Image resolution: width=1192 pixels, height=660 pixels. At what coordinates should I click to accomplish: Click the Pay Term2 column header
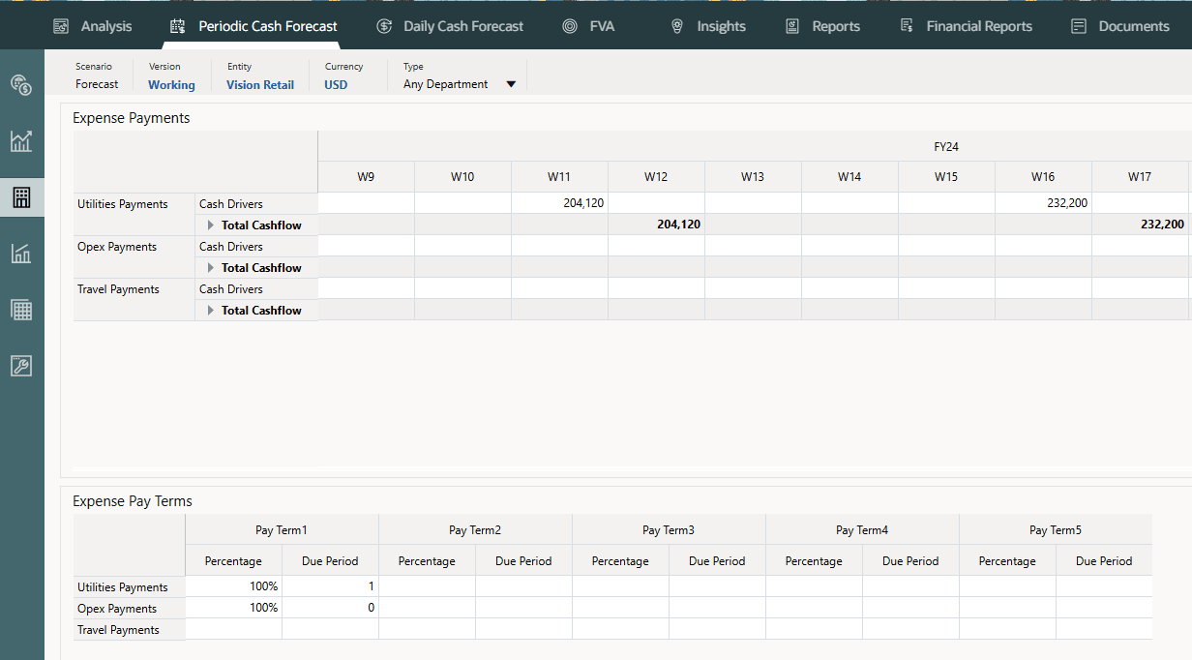pyautogui.click(x=475, y=530)
